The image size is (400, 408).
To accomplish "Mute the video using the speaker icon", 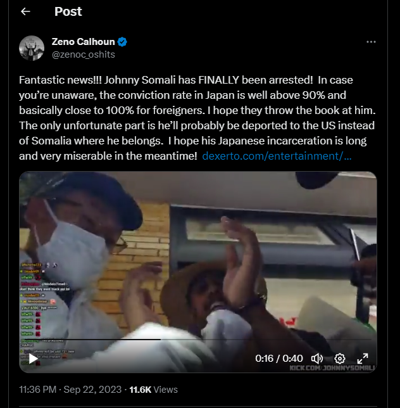I will [x=317, y=359].
